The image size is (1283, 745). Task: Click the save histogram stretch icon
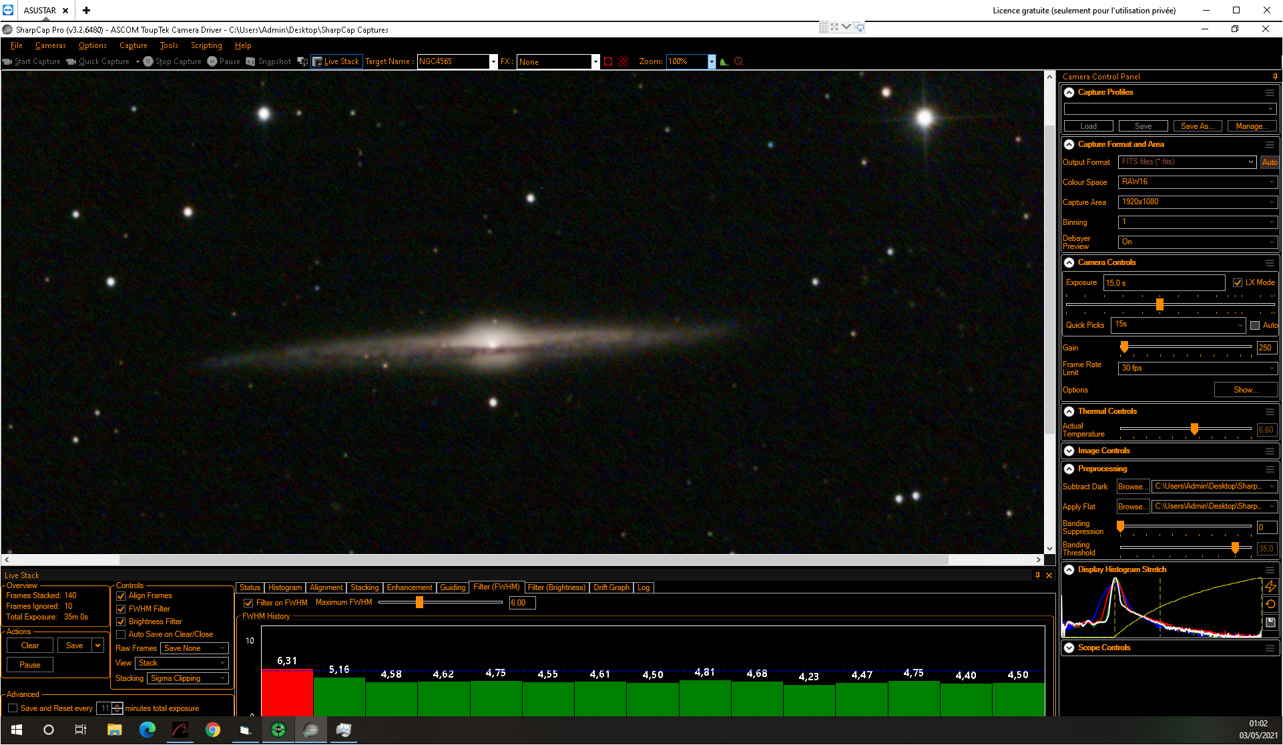[x=1270, y=622]
